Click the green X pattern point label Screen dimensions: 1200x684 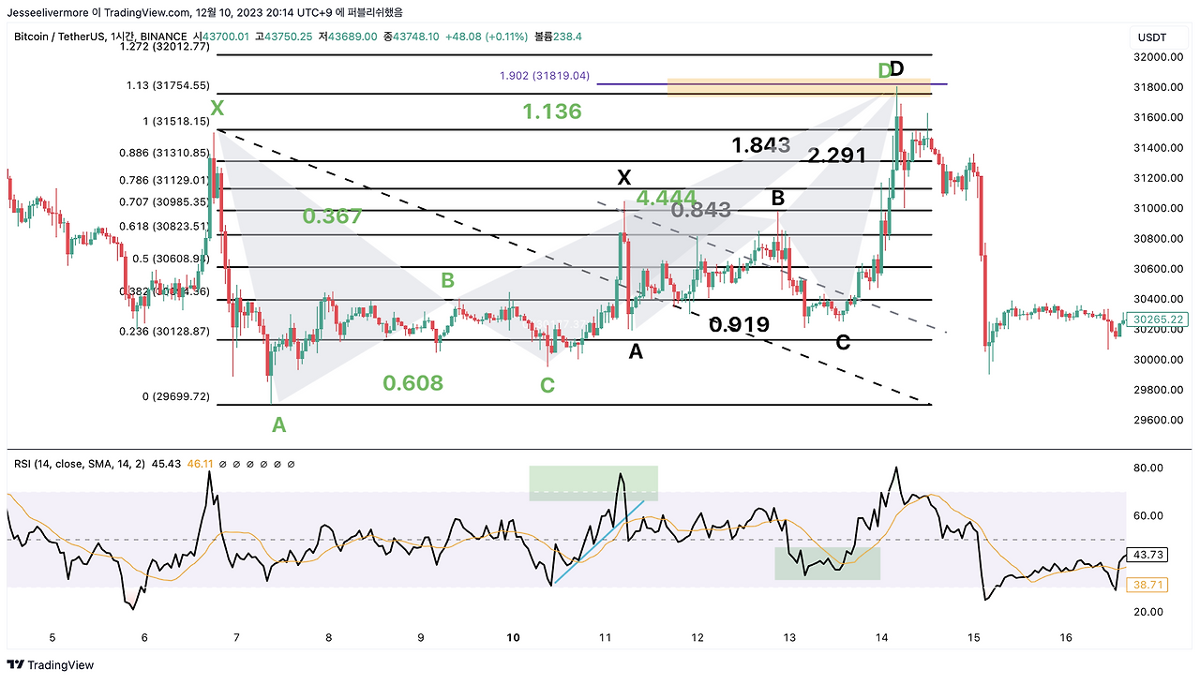[217, 109]
